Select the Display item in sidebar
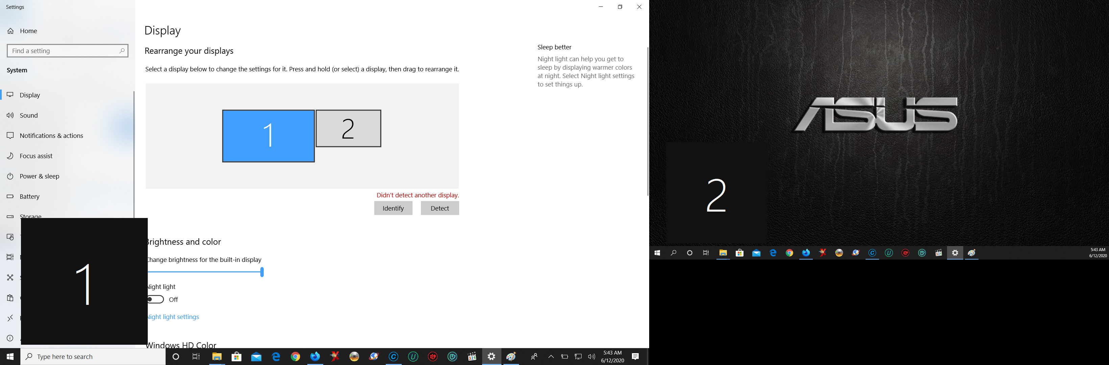Viewport: 1109px width, 365px height. click(x=30, y=95)
